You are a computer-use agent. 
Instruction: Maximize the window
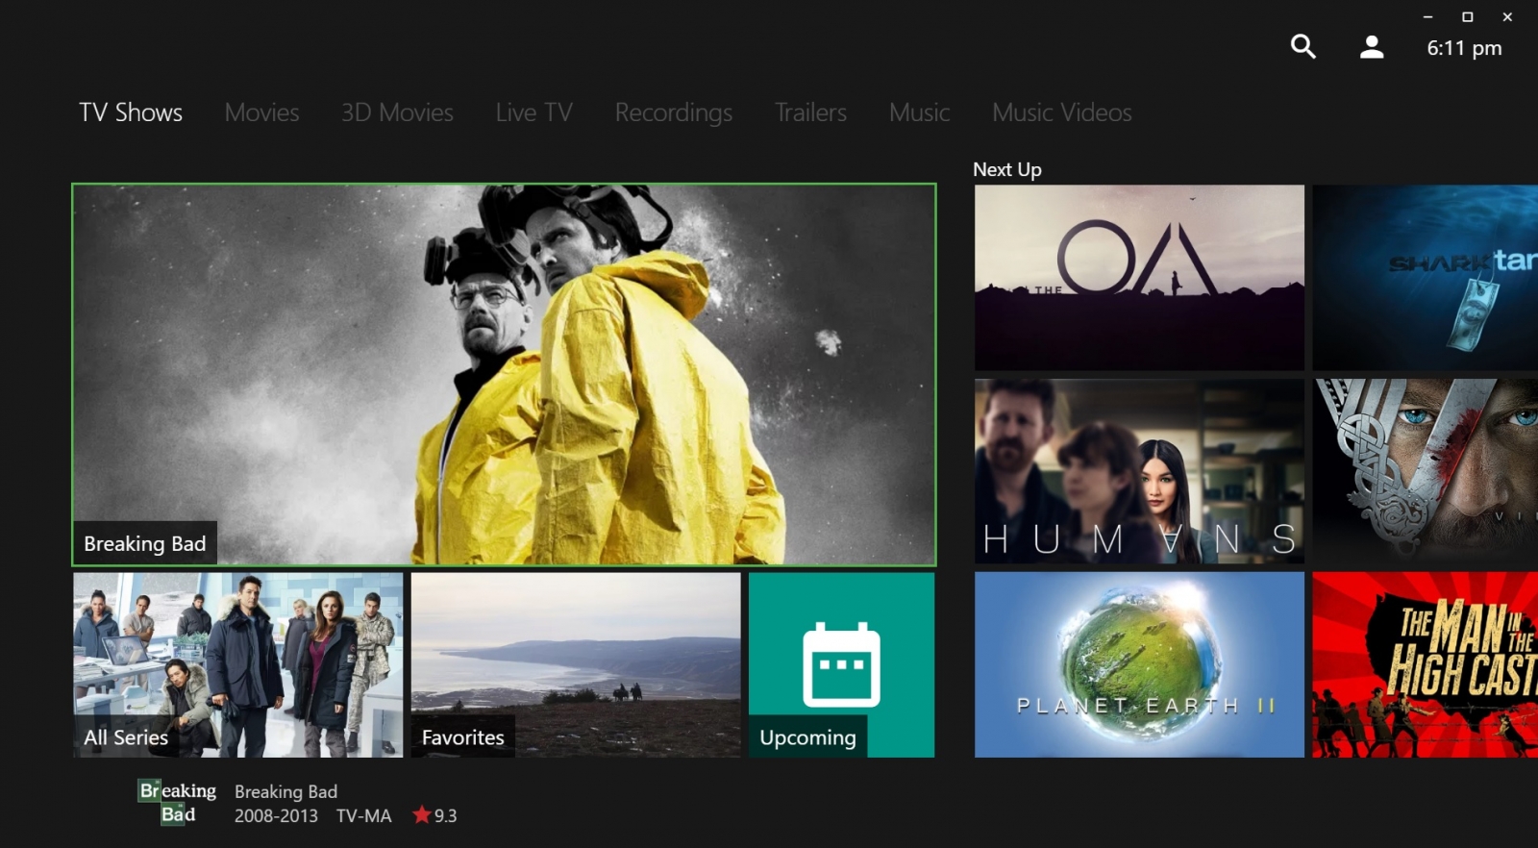tap(1468, 16)
